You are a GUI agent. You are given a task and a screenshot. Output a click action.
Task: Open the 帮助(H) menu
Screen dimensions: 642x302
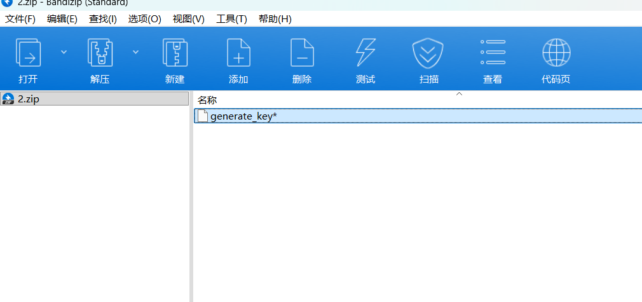tap(275, 19)
